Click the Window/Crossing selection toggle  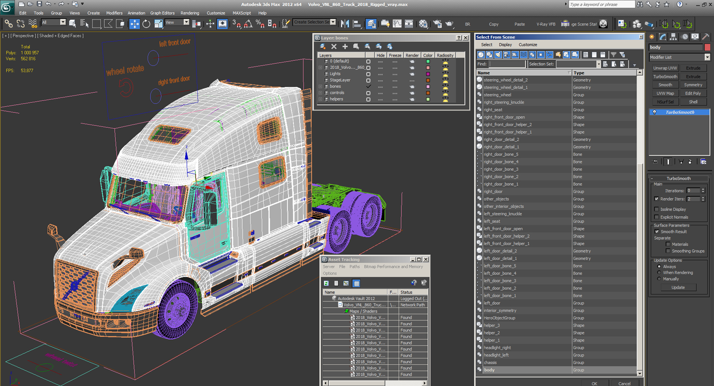pyautogui.click(x=120, y=23)
